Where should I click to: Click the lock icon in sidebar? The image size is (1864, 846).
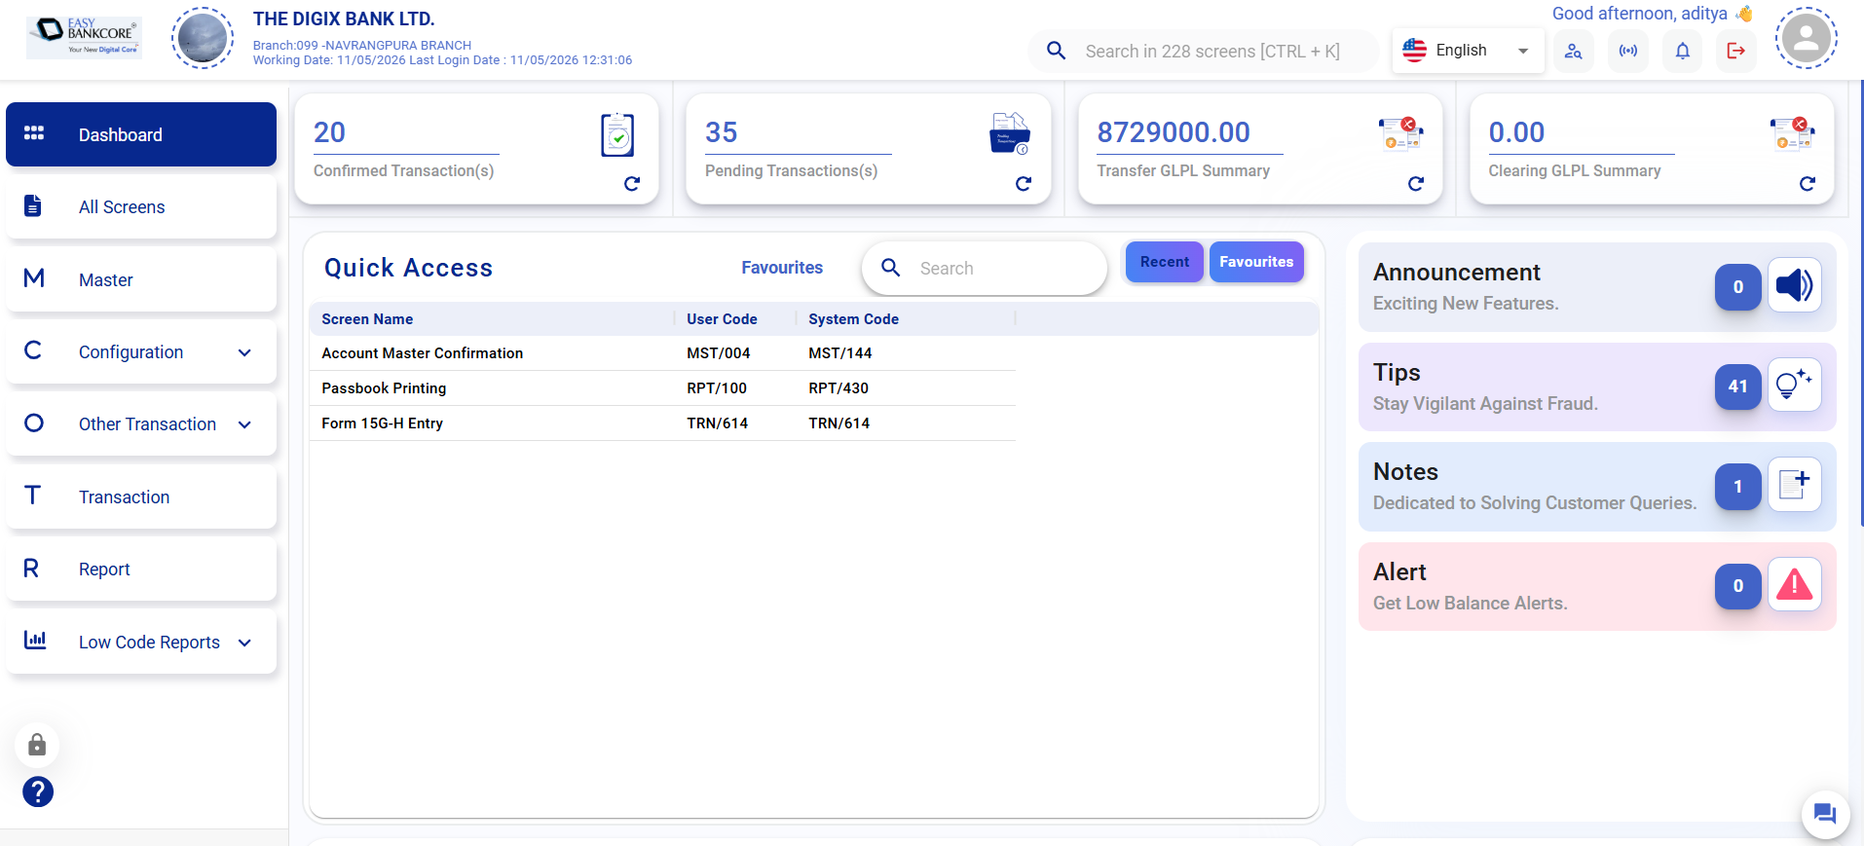[37, 746]
